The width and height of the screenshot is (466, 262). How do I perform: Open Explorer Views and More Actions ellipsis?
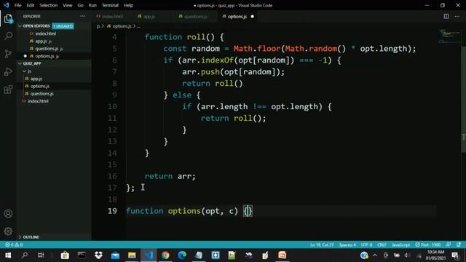82,16
